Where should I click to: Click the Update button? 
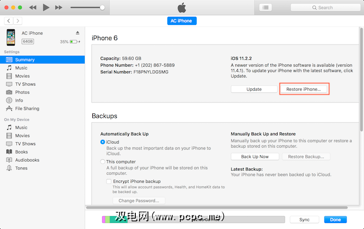click(x=254, y=89)
